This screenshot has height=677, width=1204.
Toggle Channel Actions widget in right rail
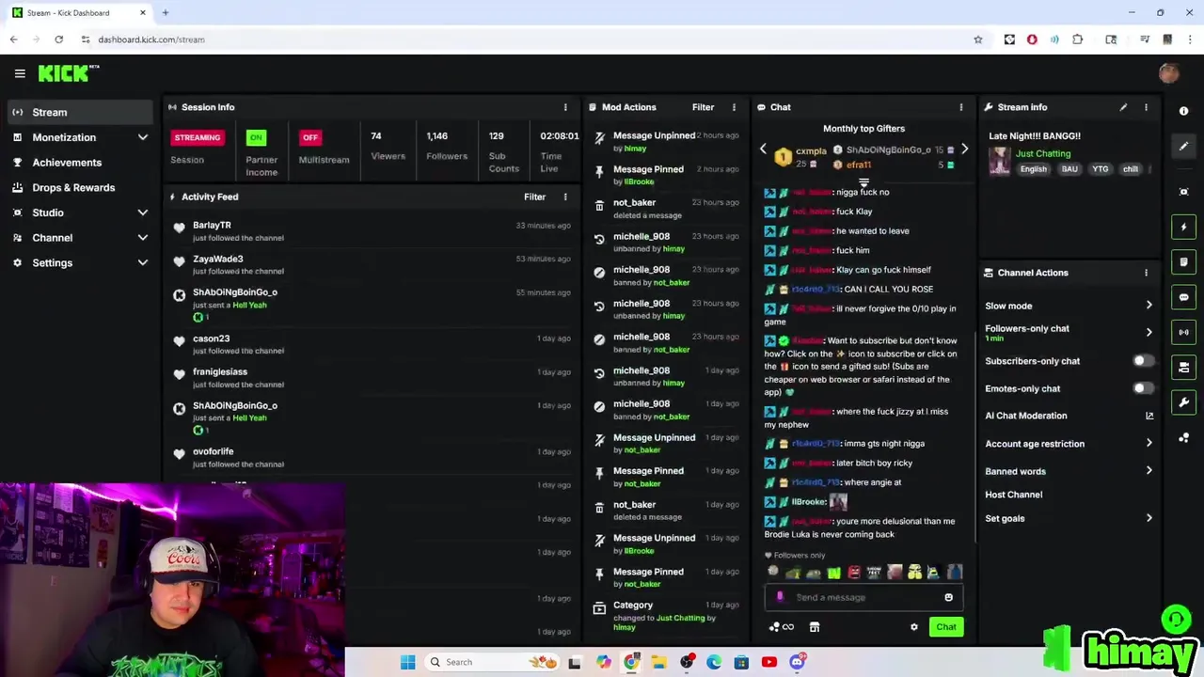point(1183,368)
